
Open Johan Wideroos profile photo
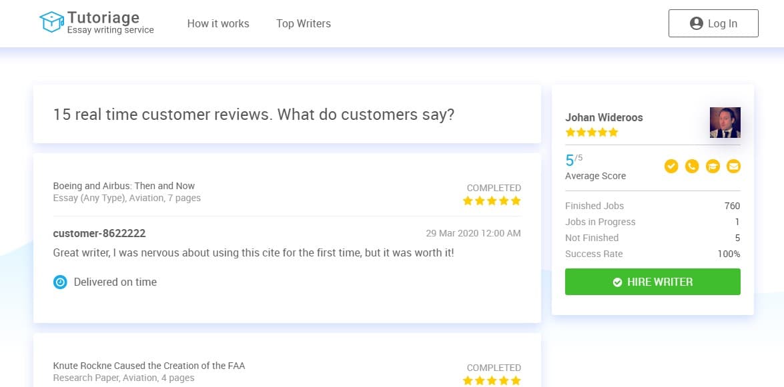(725, 123)
